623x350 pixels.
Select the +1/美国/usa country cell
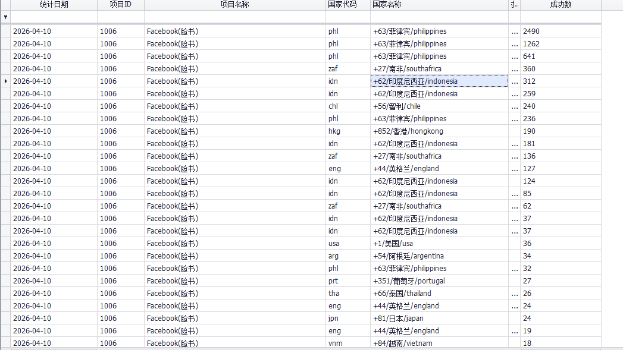[x=440, y=243]
